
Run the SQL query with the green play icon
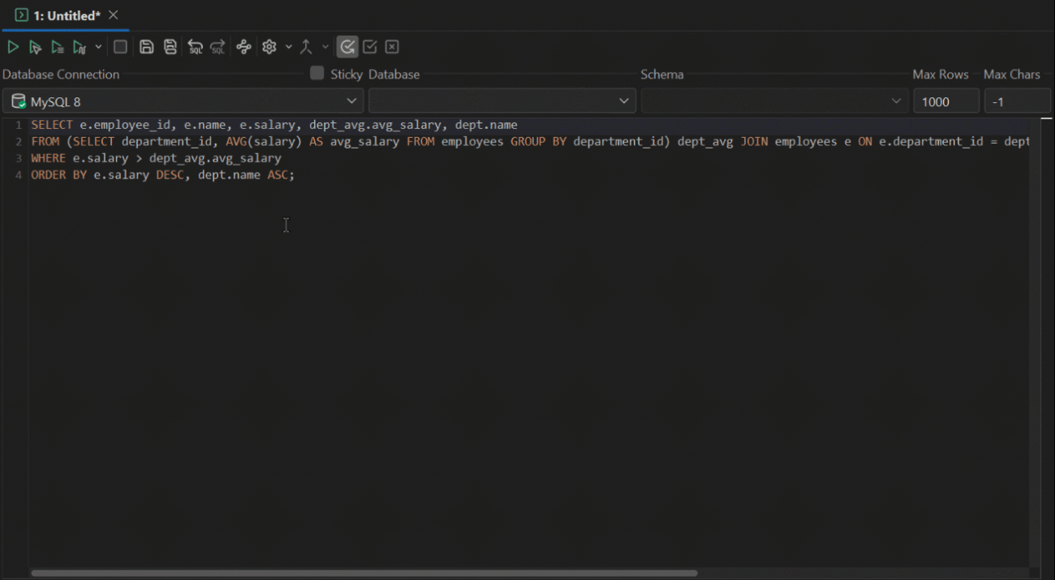click(13, 46)
